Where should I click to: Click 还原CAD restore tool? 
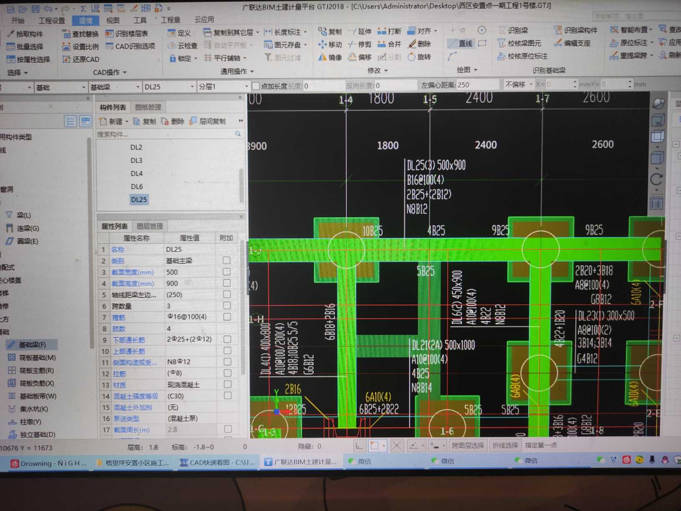(81, 59)
